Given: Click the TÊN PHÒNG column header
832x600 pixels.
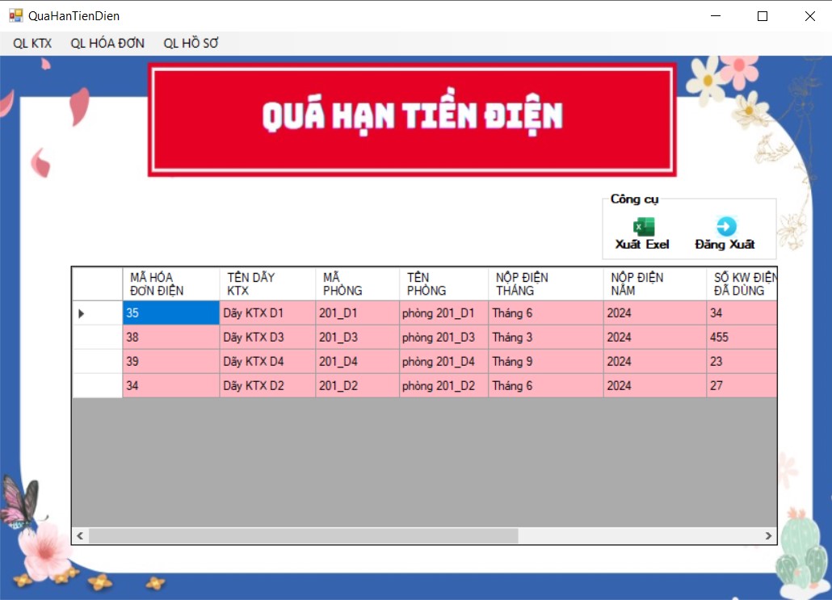Looking at the screenshot, I should [443, 283].
